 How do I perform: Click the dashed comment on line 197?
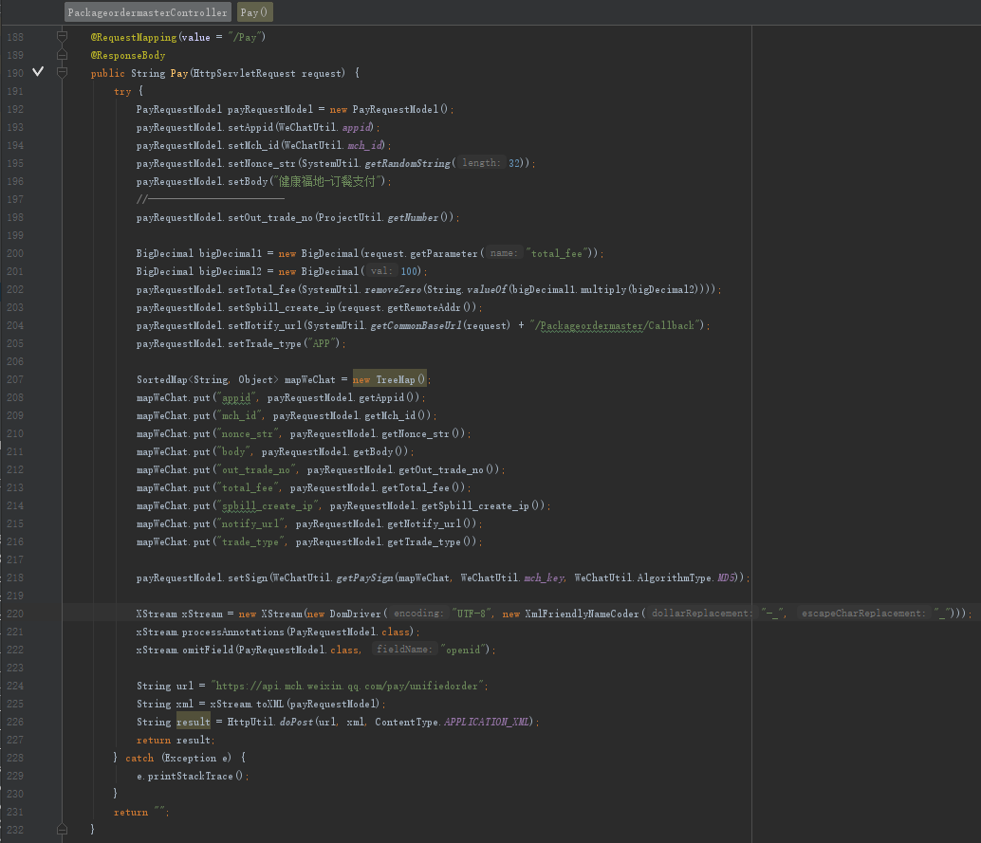coord(211,199)
